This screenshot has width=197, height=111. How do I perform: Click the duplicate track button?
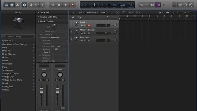coord(80,17)
